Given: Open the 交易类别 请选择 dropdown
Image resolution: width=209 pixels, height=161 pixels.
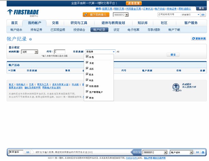Looking at the screenshot, I should (100, 52).
